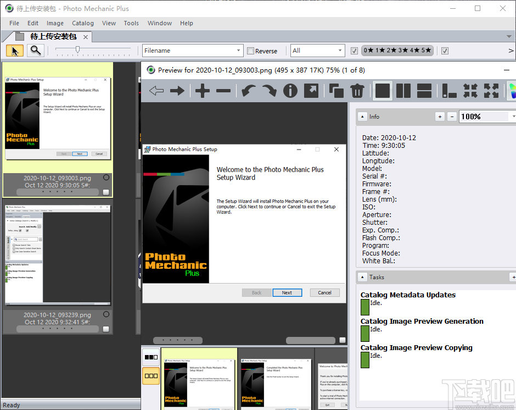Select thumbnail 2020-10-12_093003.png in contact sheet
The height and width of the screenshot is (410, 516).
tap(58, 119)
